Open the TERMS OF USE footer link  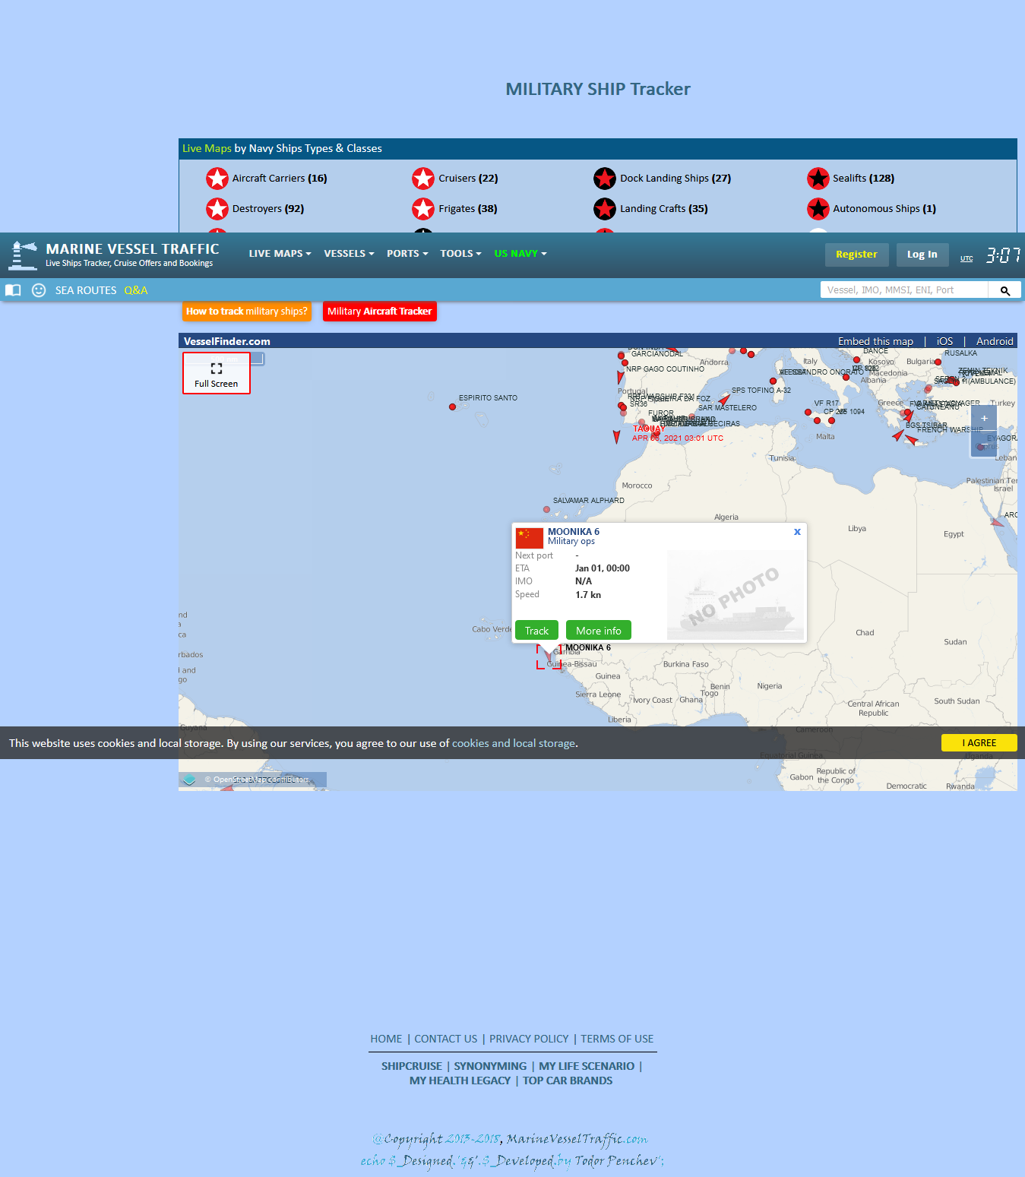coord(617,1039)
